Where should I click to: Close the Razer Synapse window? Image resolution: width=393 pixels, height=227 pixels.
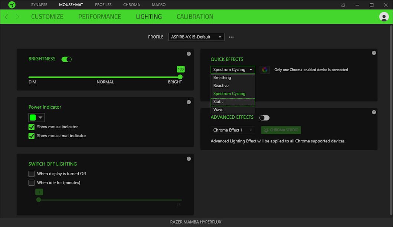[386, 5]
